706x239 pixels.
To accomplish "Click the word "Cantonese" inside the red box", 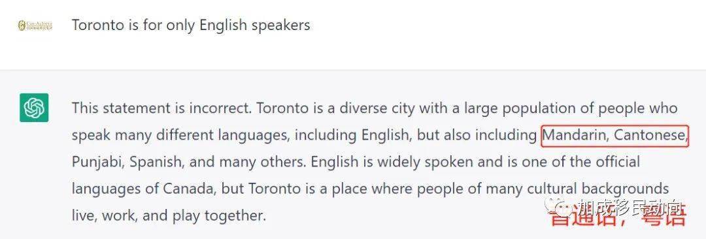I will [650, 135].
